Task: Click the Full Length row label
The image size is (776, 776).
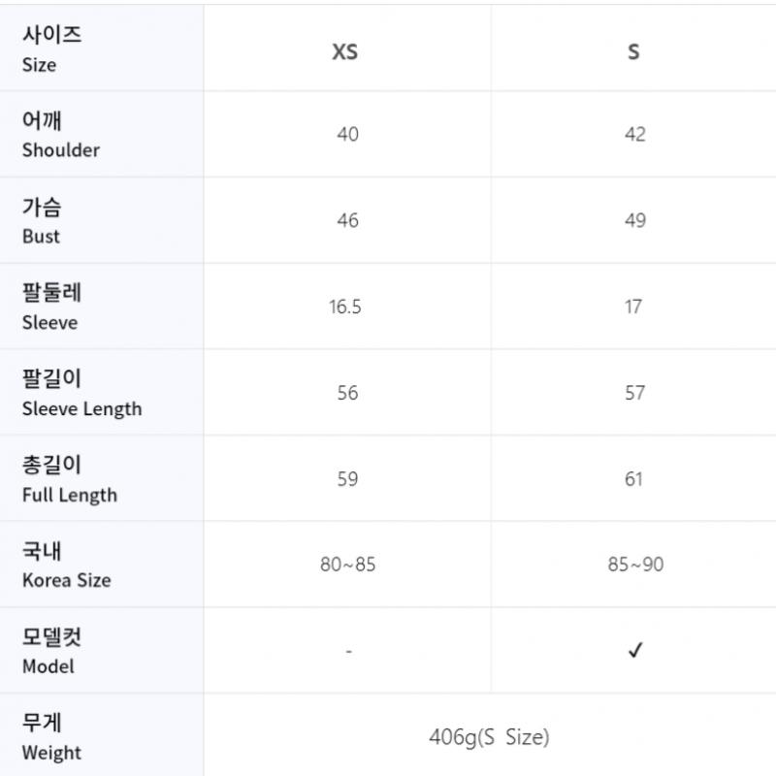Action: (69, 479)
